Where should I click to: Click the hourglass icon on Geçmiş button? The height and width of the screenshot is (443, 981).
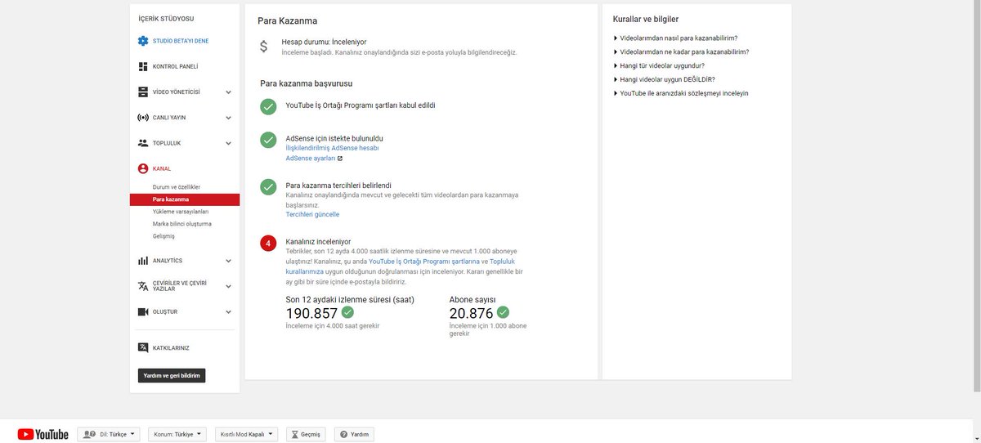click(296, 434)
